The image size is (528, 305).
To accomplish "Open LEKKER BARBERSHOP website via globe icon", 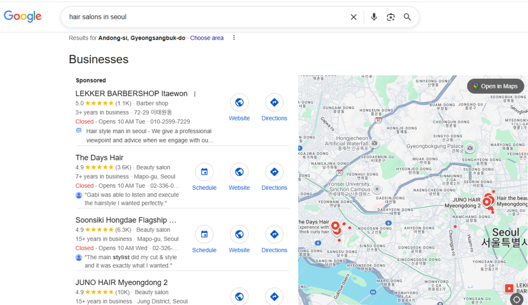I will click(239, 102).
